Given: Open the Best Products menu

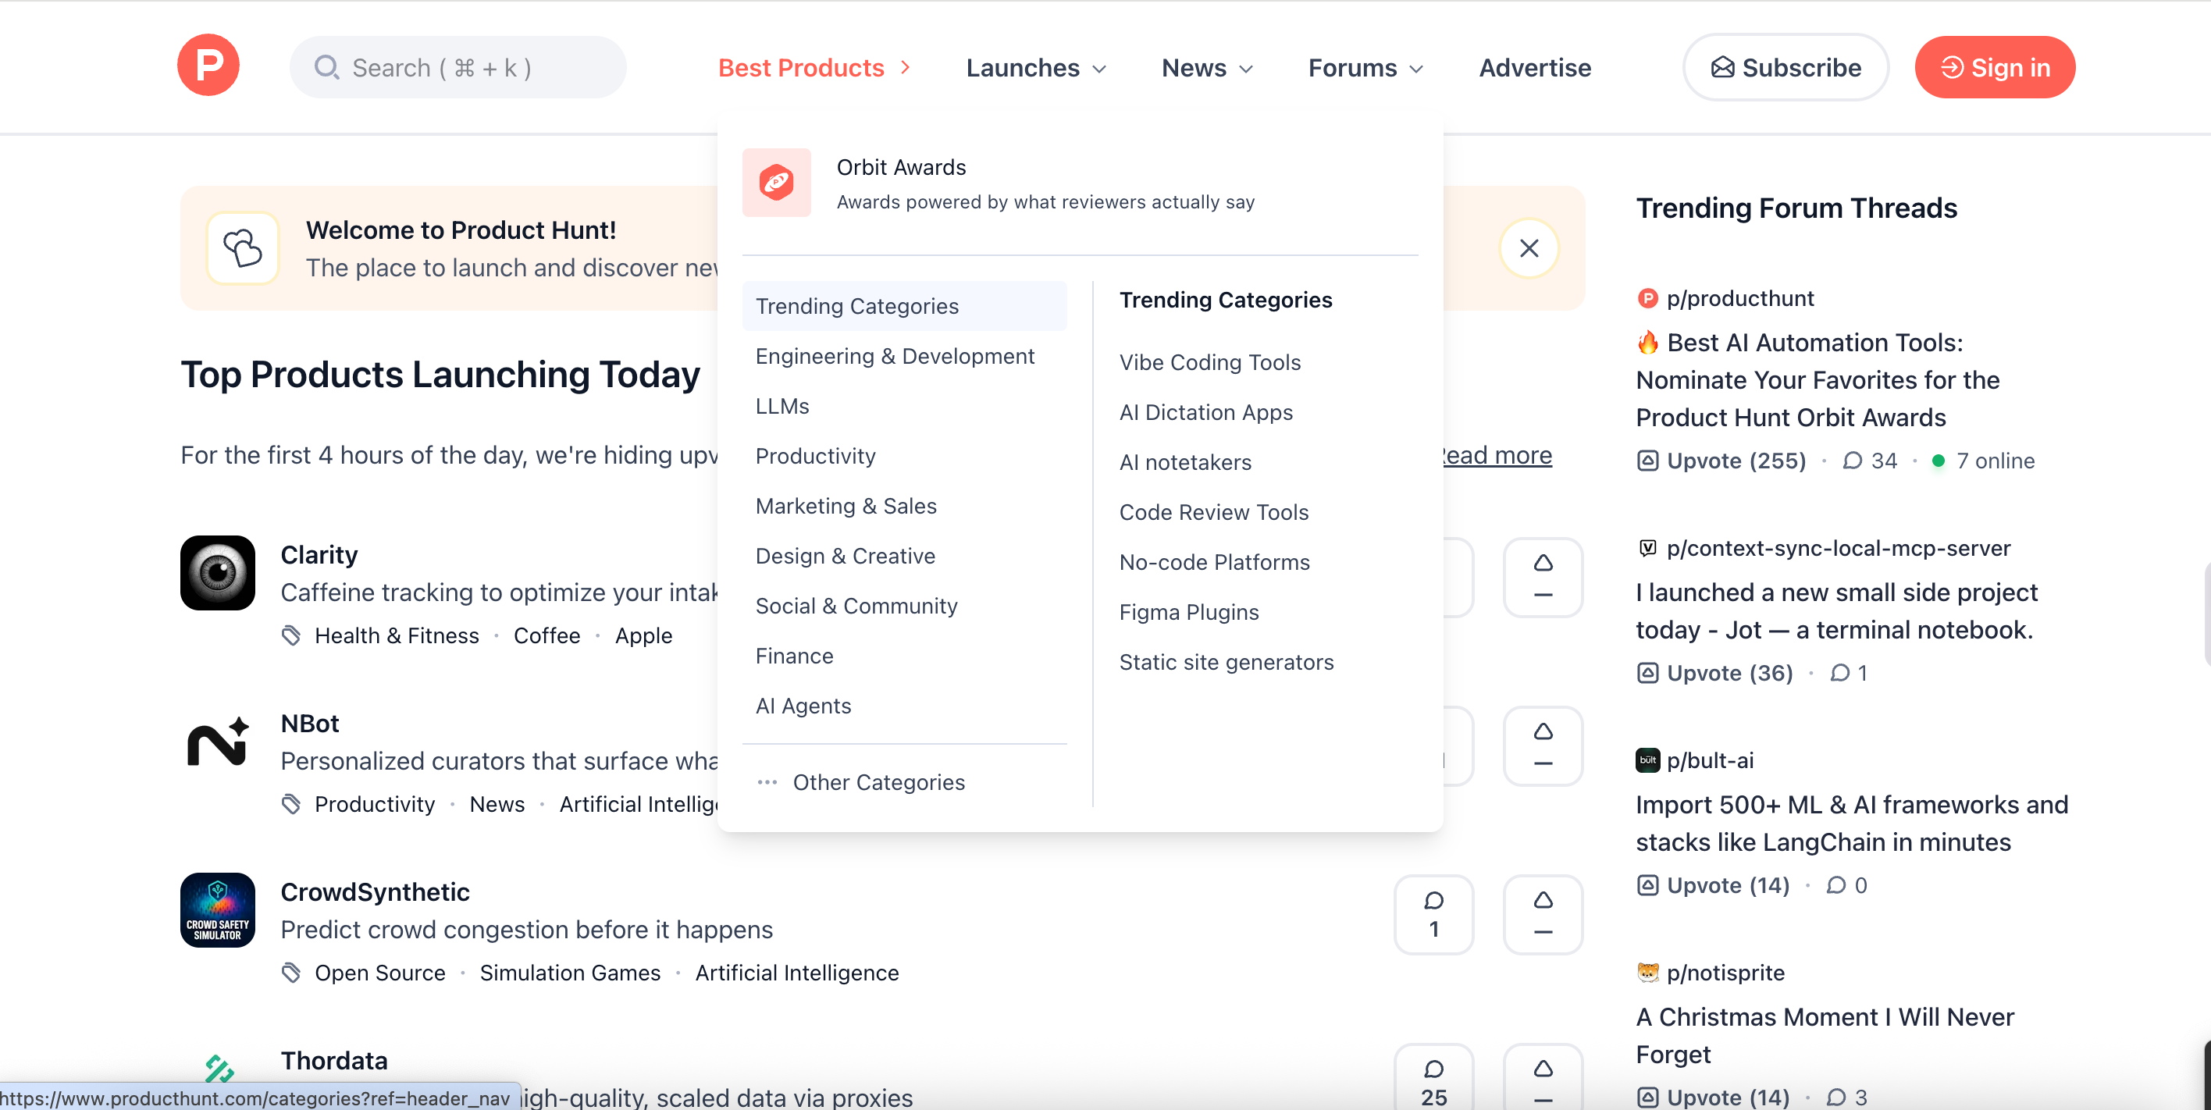Looking at the screenshot, I should click(814, 68).
